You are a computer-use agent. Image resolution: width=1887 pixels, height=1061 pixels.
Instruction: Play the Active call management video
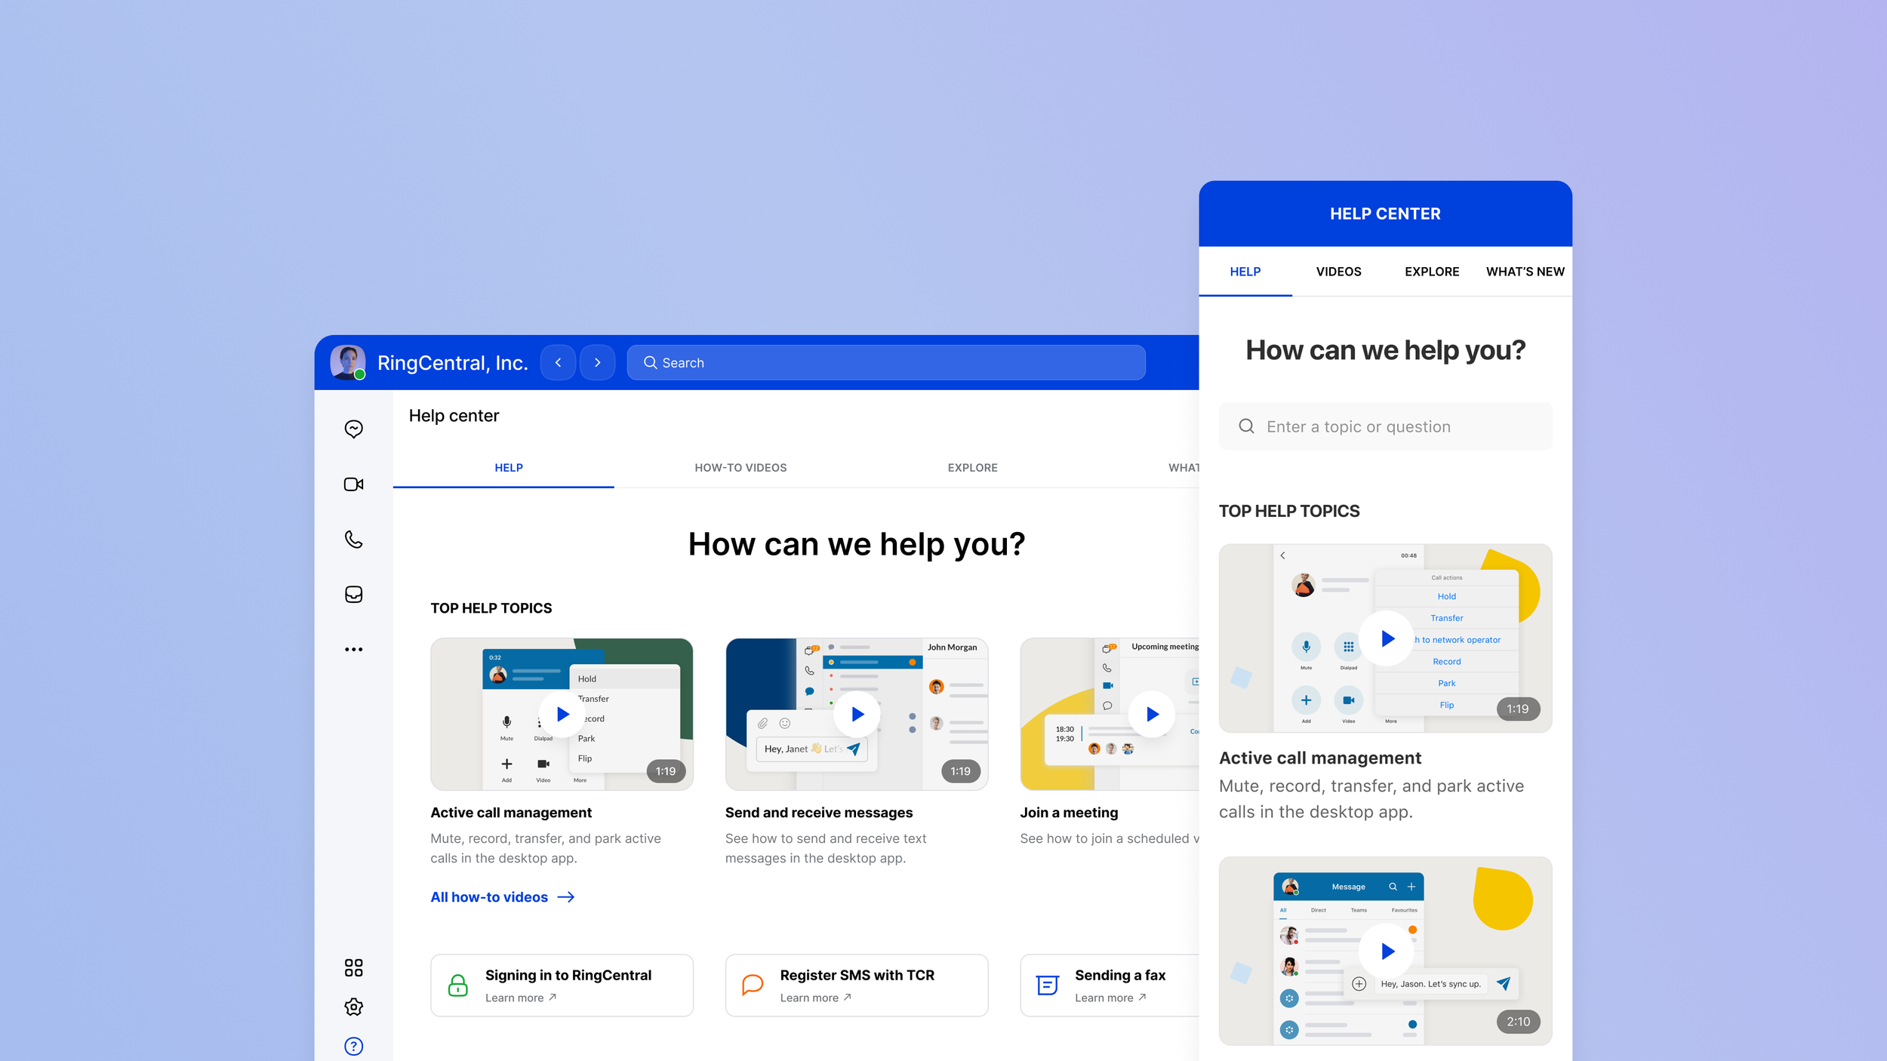(x=562, y=714)
